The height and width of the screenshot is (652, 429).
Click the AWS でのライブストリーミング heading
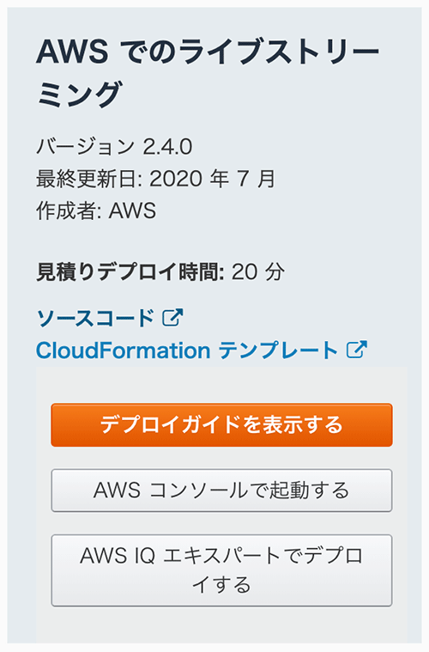(208, 73)
